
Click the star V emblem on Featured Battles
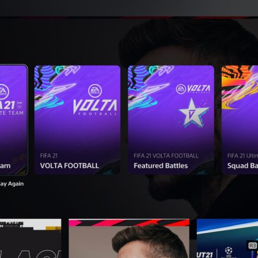click(x=193, y=113)
